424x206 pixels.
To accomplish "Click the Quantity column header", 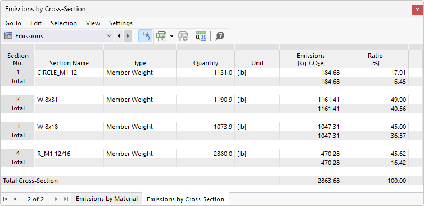I will [206, 59].
